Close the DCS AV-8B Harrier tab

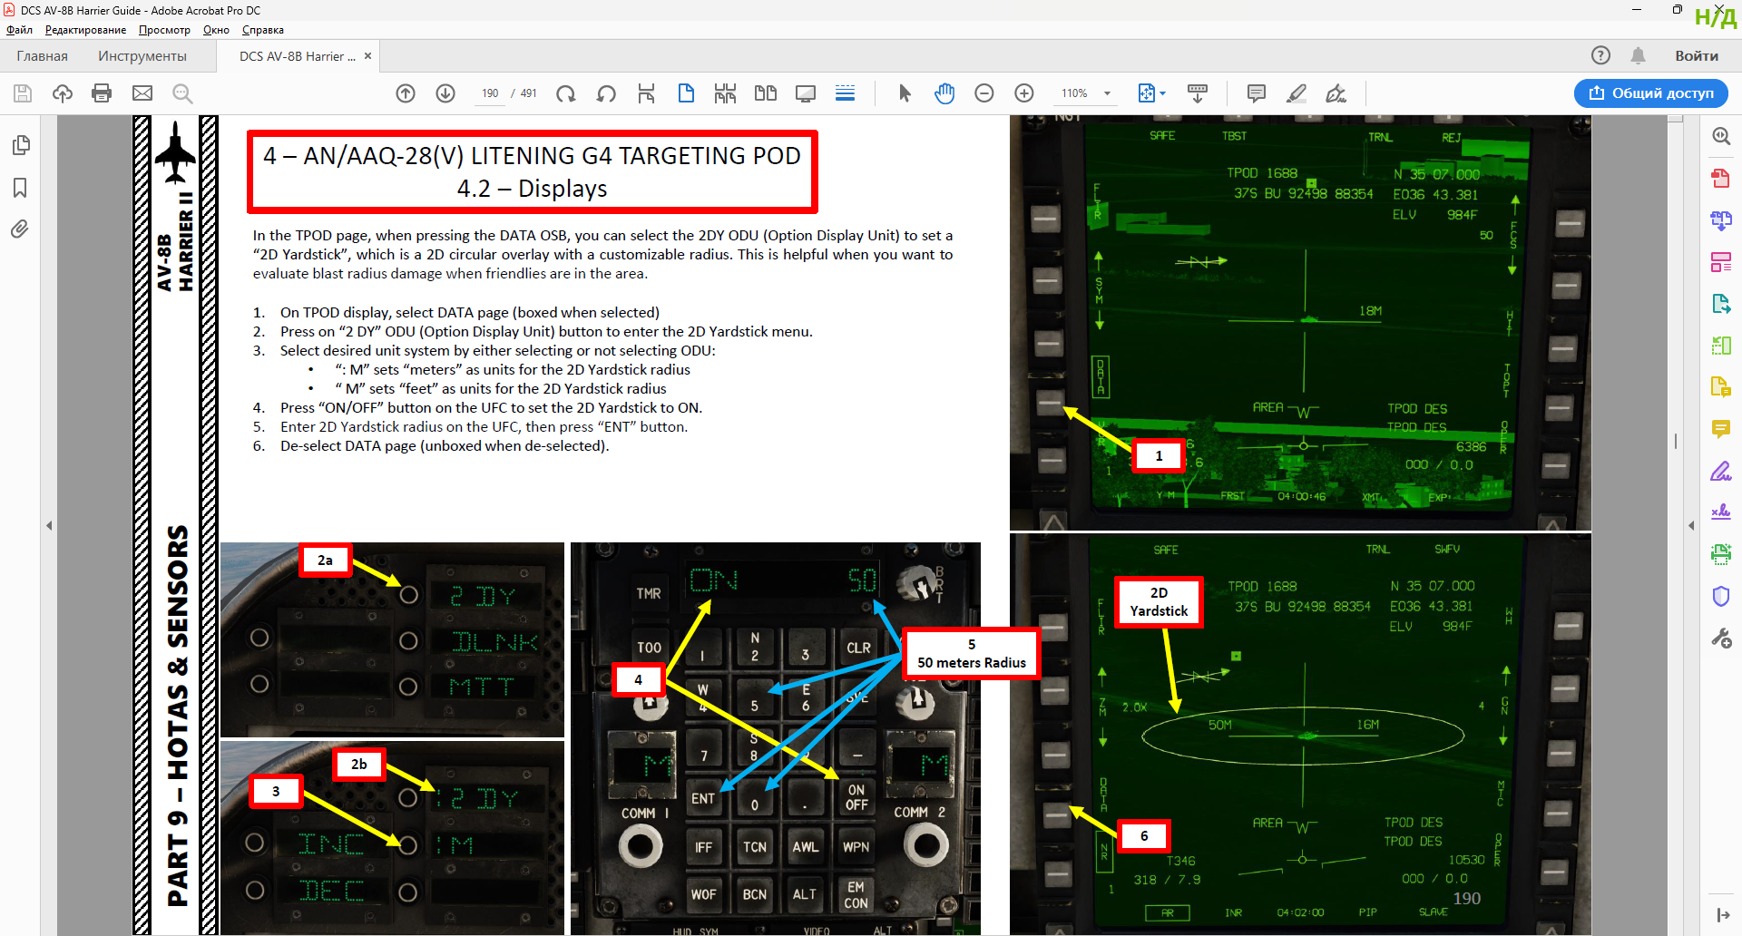pyautogui.click(x=367, y=56)
